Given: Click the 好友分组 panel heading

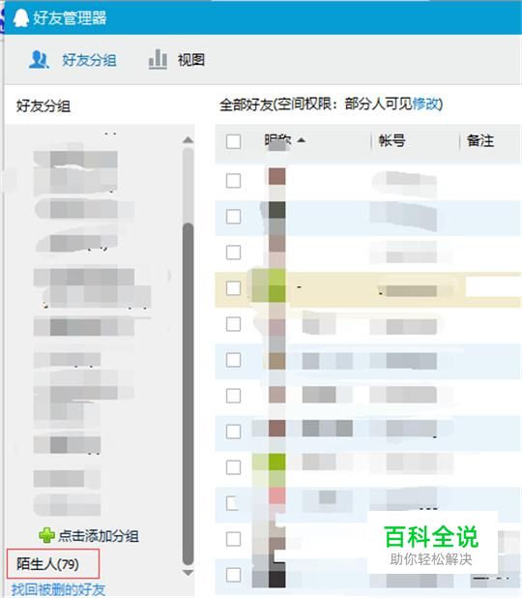Looking at the screenshot, I should [x=43, y=106].
